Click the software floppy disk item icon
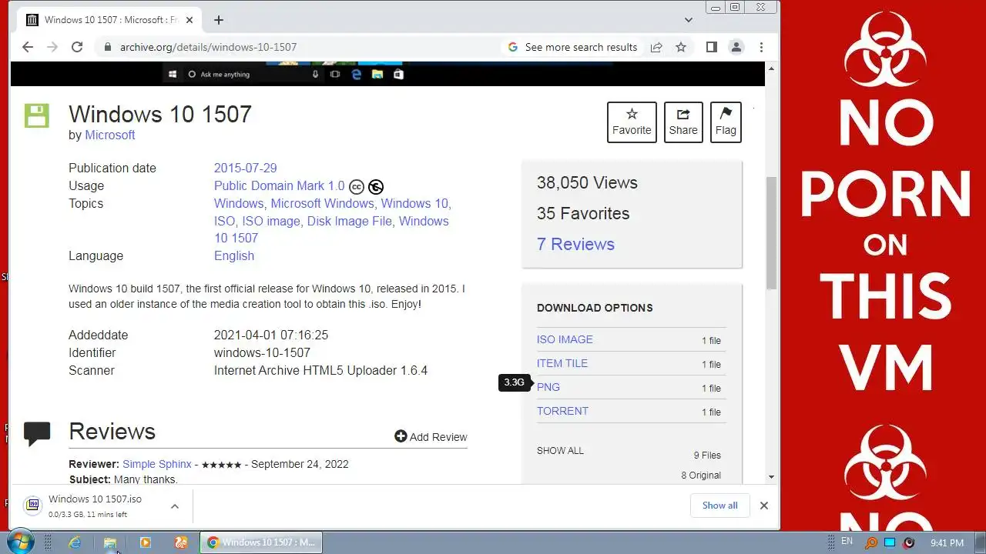 36,115
